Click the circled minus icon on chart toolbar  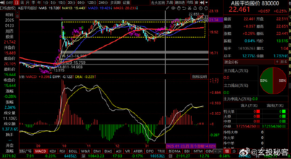pos(206,8)
